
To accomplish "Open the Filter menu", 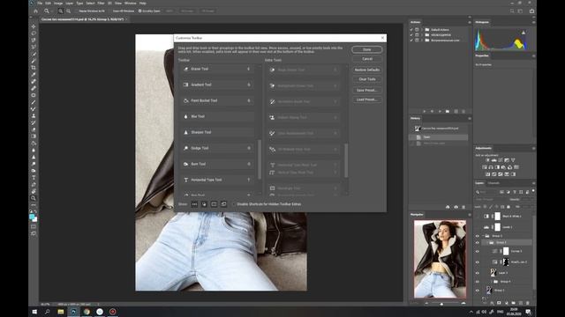I will coord(101,4).
